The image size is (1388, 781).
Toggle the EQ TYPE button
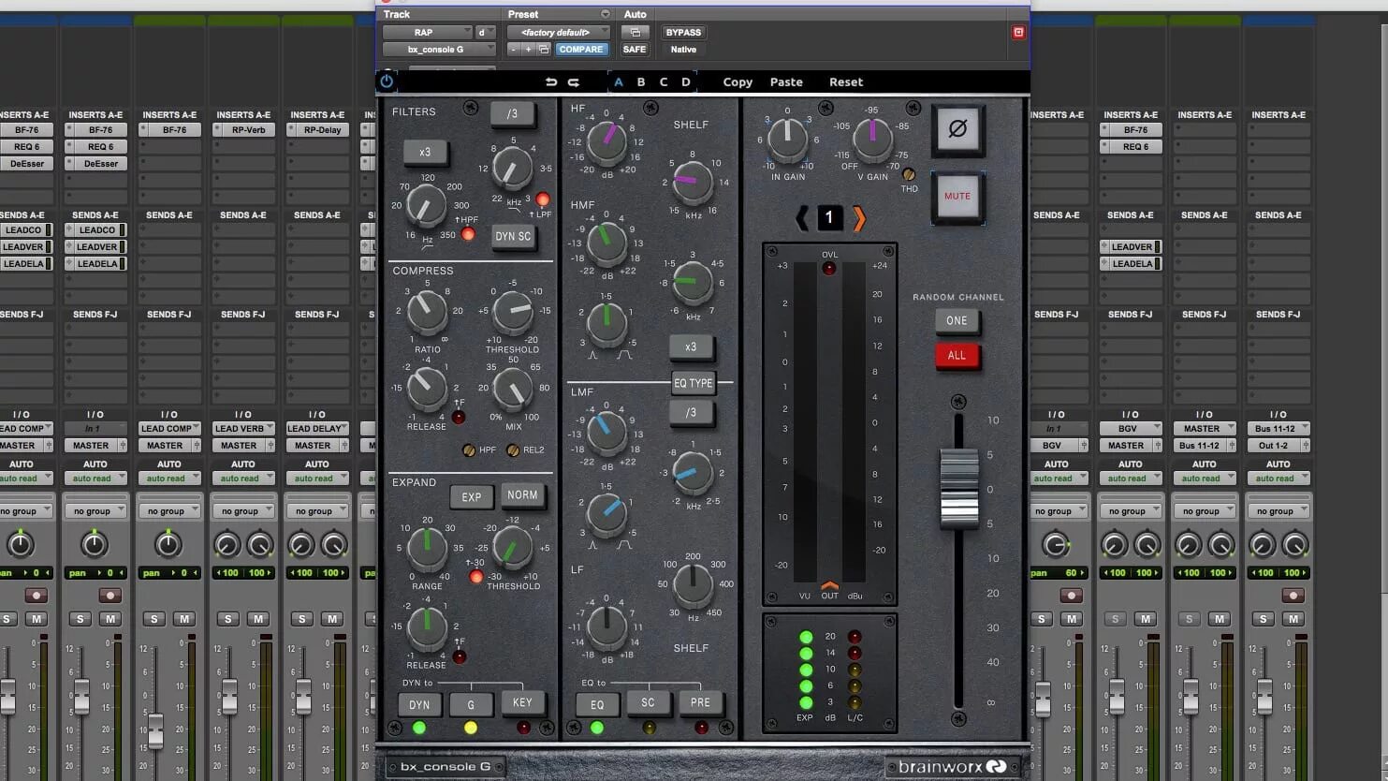pyautogui.click(x=694, y=383)
